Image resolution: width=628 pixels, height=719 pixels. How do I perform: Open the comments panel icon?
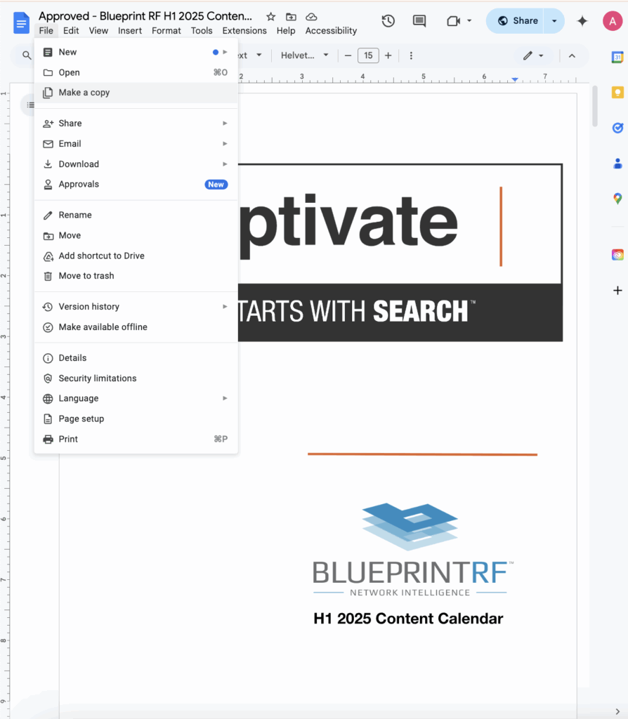click(419, 21)
